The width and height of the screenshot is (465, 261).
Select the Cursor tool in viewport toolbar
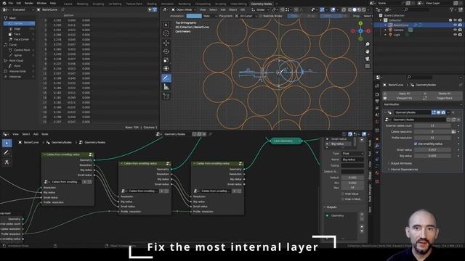pyautogui.click(x=166, y=33)
